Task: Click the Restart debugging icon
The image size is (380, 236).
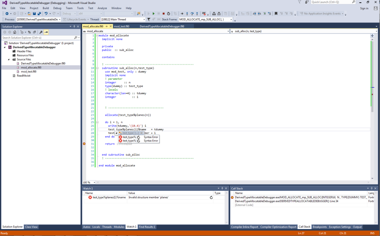Action: tap(169, 14)
